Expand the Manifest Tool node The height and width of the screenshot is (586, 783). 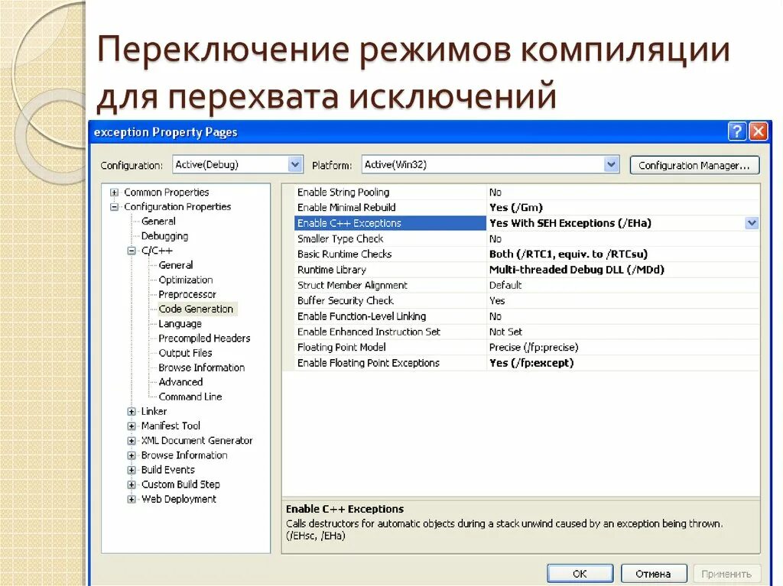coord(132,426)
